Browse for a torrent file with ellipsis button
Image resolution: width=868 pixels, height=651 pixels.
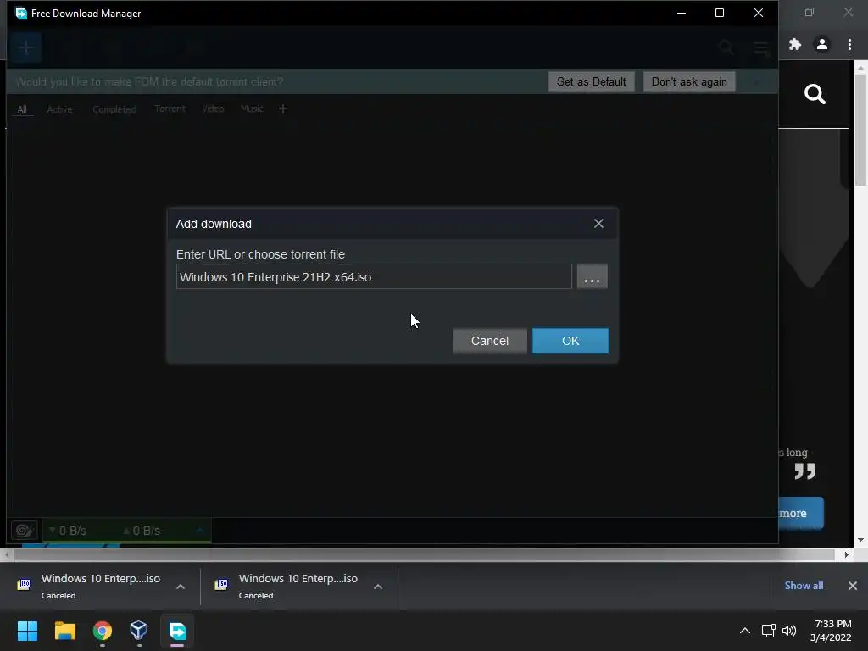592,277
